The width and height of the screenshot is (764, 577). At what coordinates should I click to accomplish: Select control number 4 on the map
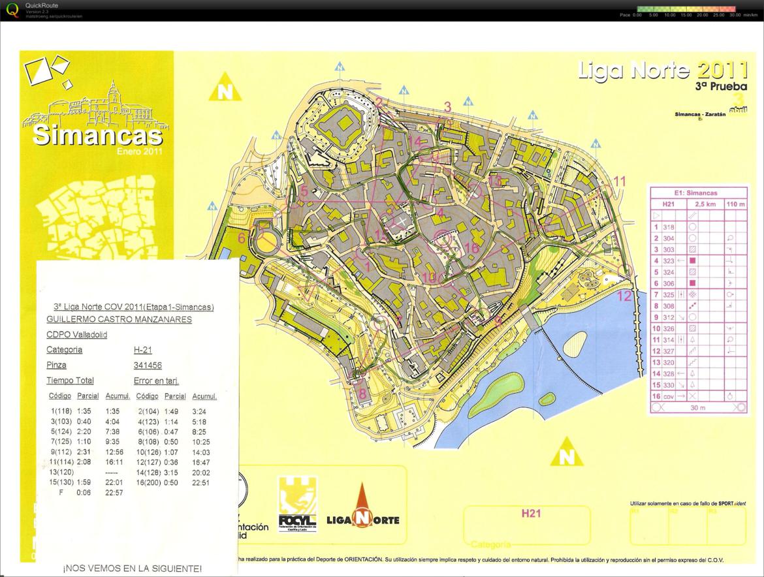tap(441, 213)
